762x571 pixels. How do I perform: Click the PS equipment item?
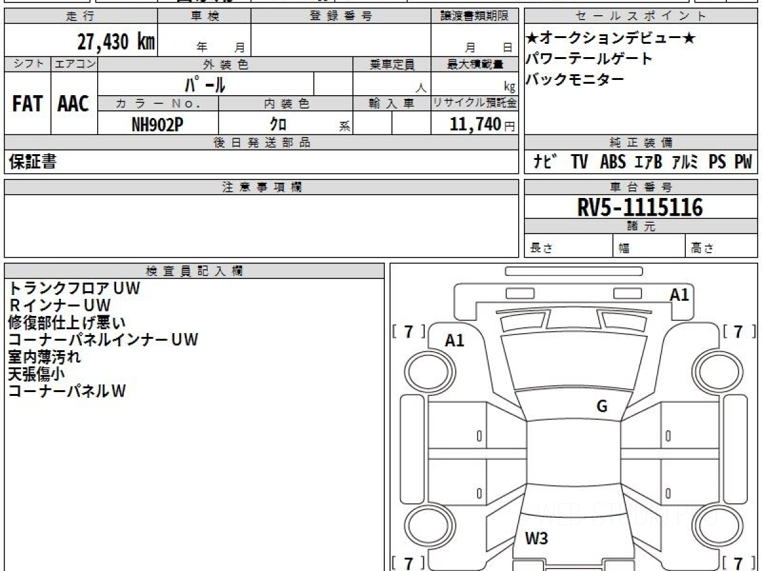tap(718, 162)
